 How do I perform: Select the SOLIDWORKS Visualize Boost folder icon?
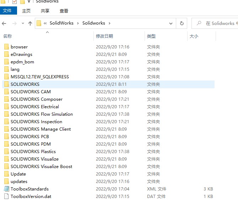click(6, 166)
